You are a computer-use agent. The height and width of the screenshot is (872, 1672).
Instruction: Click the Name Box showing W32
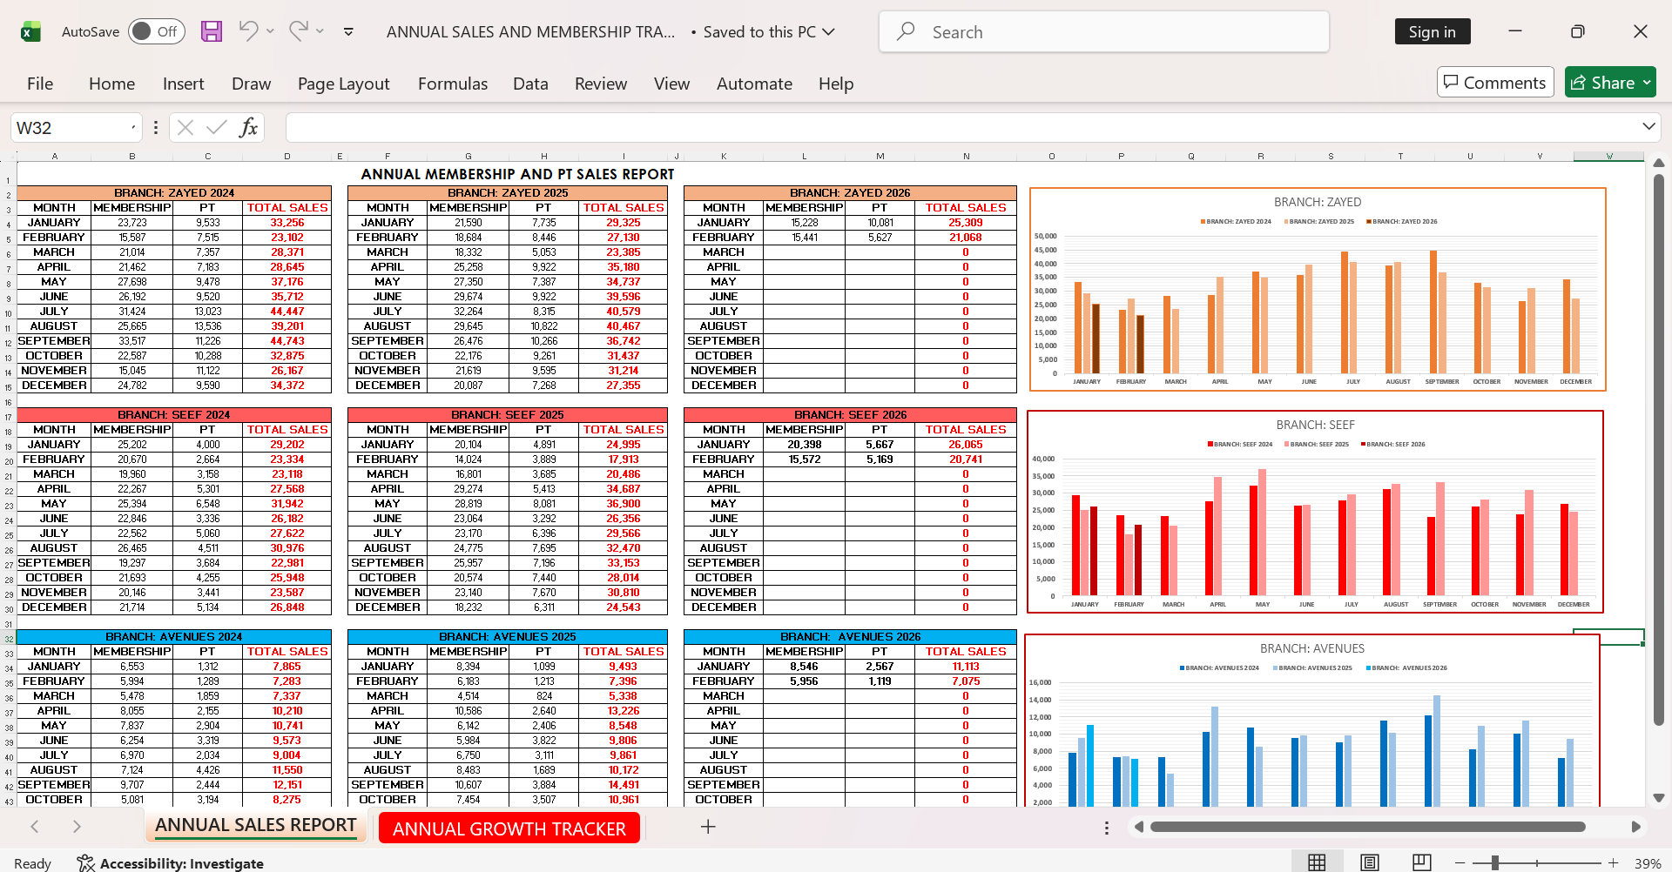(76, 128)
